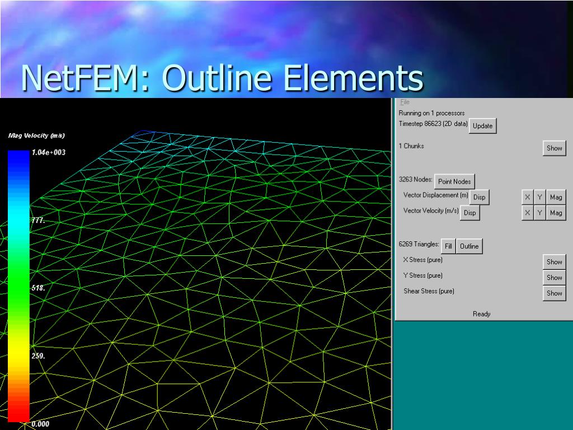The width and height of the screenshot is (573, 430).
Task: Apply Disp for Vector Displacement
Action: pyautogui.click(x=479, y=197)
